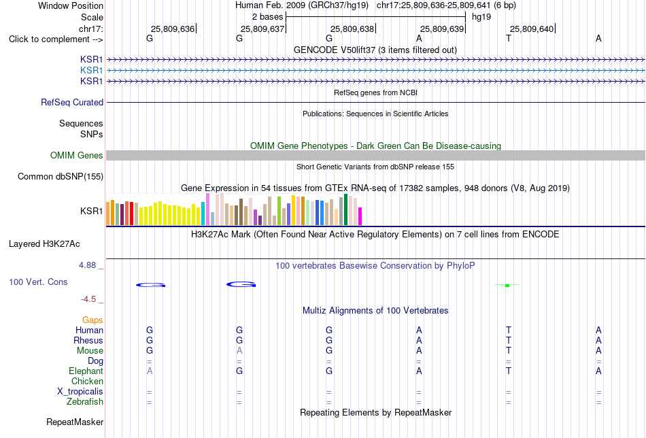Click the tall dark green GTEx expression bar

pyautogui.click(x=345, y=209)
